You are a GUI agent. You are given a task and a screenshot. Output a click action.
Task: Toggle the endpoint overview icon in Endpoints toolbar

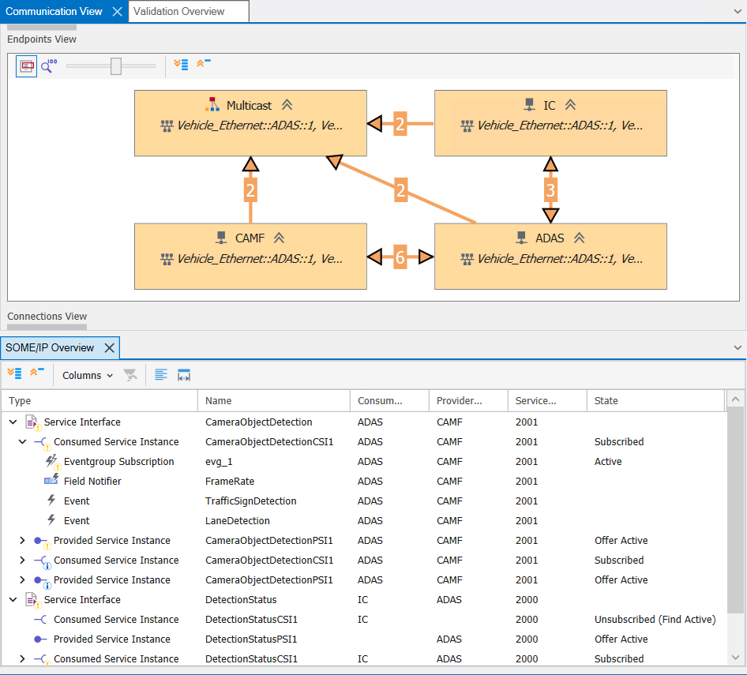[27, 66]
